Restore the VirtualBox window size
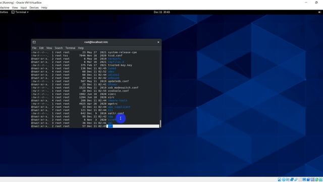Image resolution: width=323 pixels, height=182 pixels. pyautogui.click(x=316, y=3)
